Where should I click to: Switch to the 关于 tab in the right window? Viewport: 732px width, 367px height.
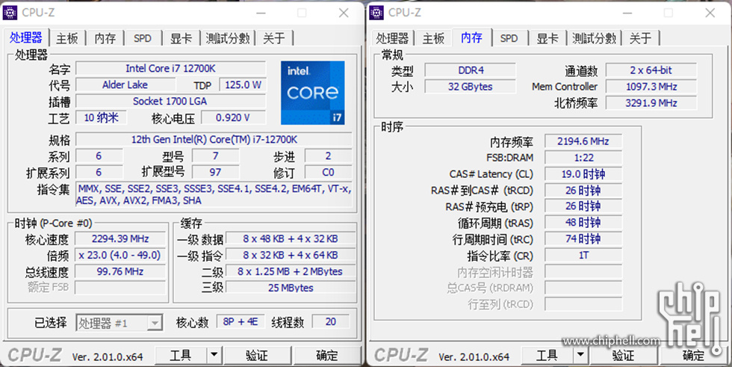(x=641, y=38)
